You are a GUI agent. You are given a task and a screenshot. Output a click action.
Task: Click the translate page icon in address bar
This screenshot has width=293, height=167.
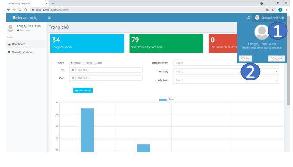point(268,10)
